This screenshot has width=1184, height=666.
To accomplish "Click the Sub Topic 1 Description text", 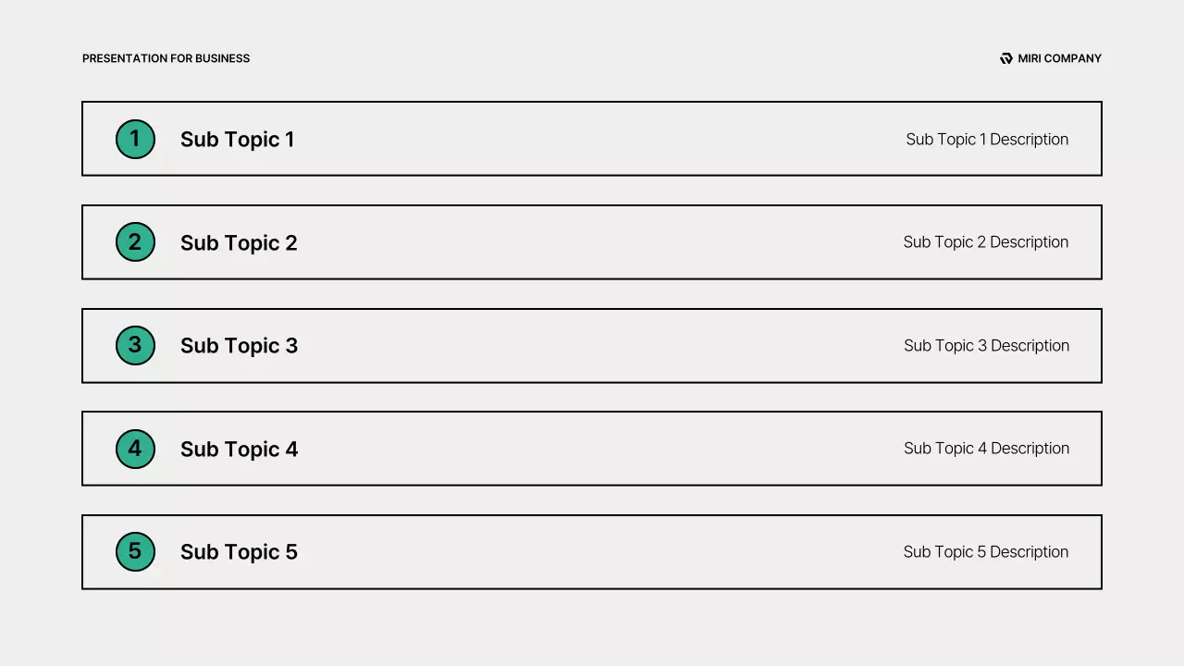I will pos(987,139).
